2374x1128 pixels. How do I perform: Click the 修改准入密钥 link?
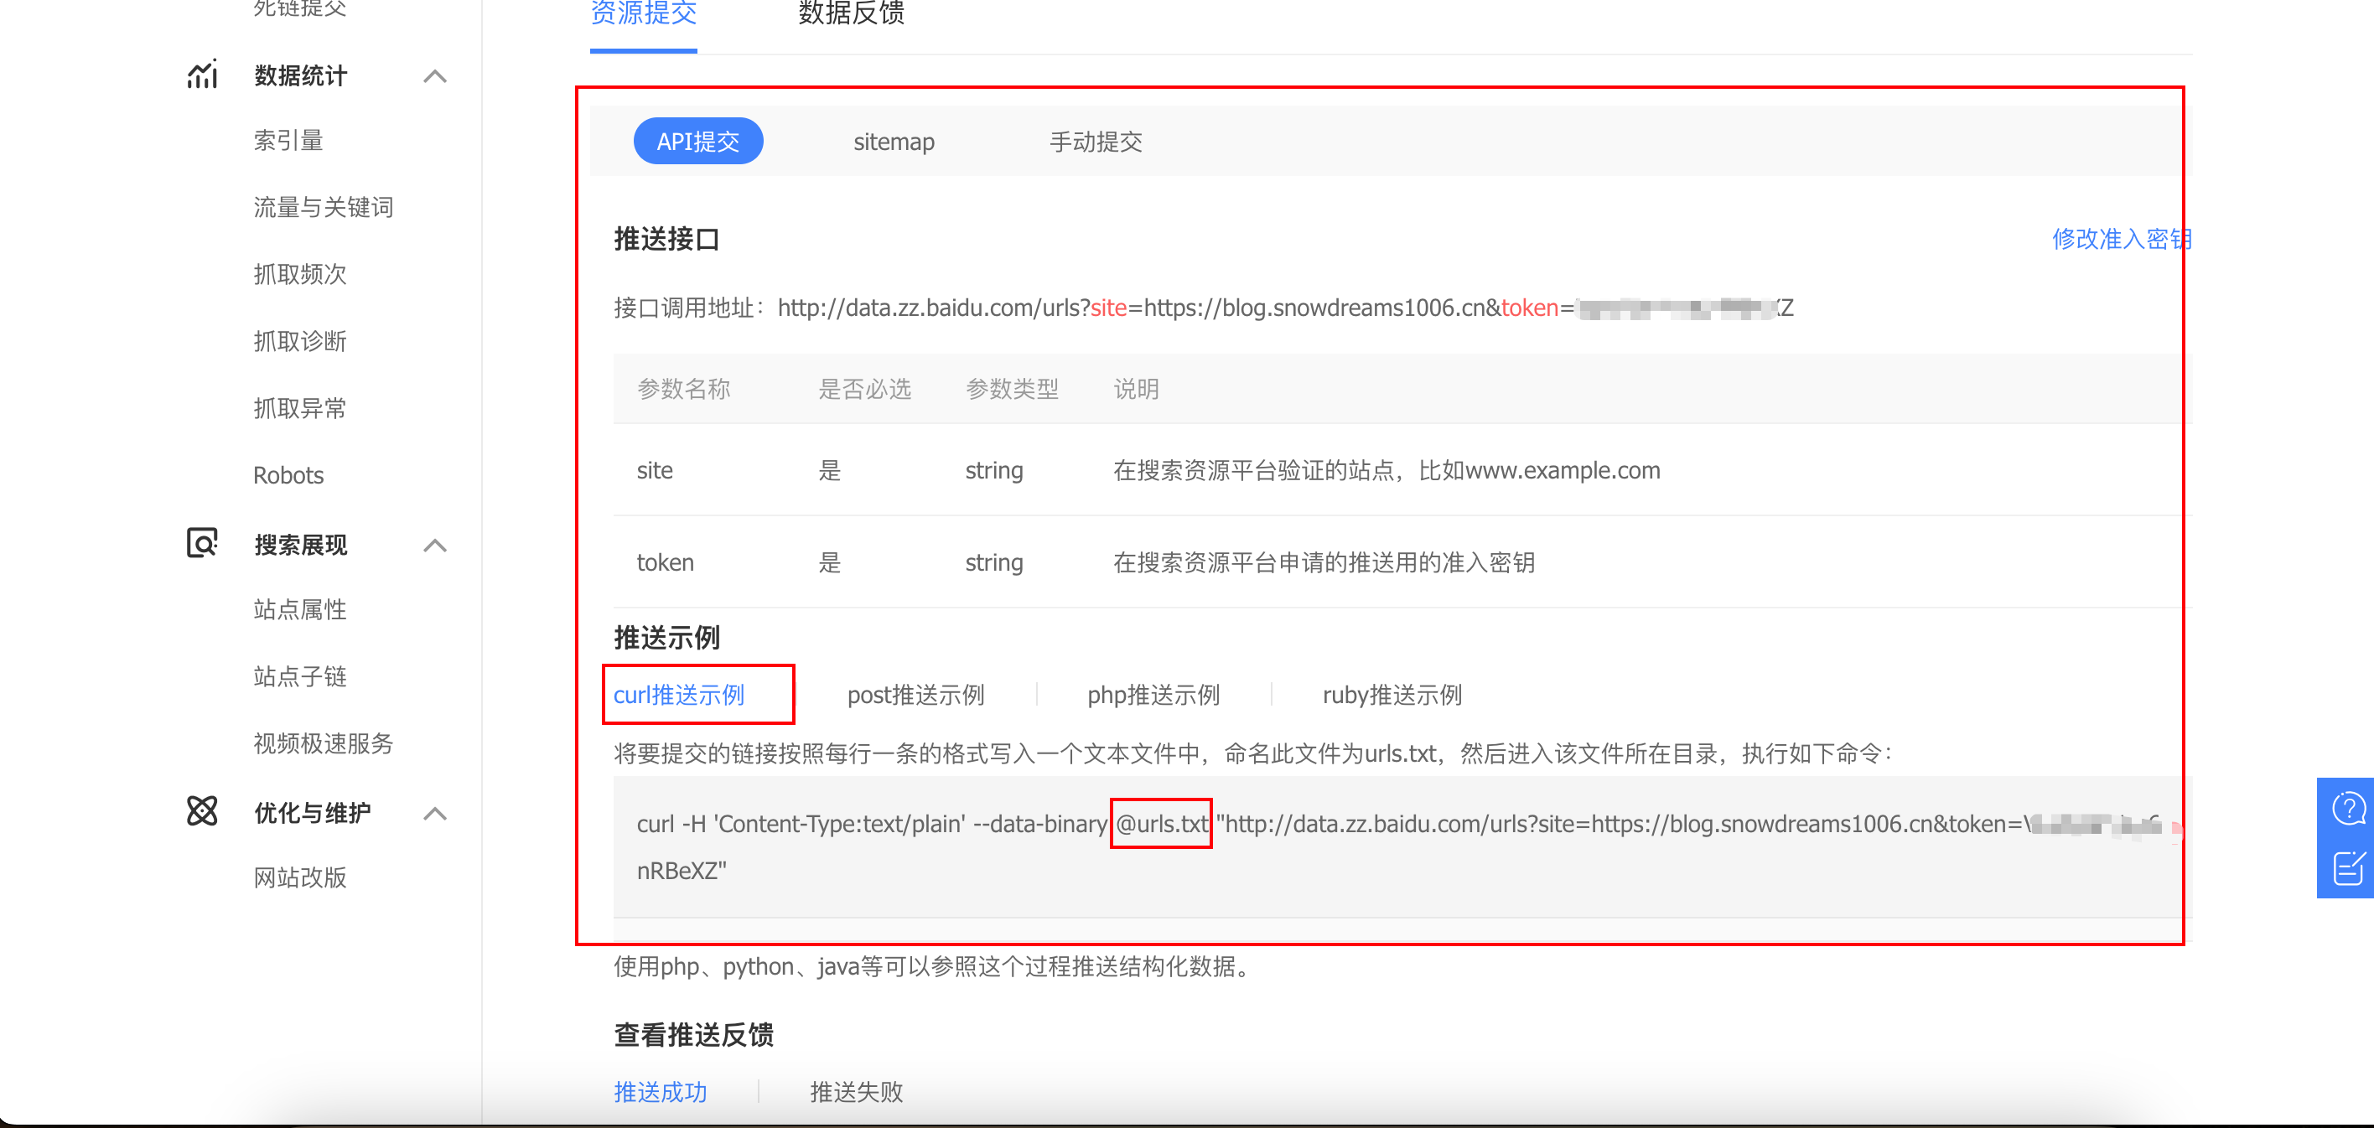(2120, 239)
